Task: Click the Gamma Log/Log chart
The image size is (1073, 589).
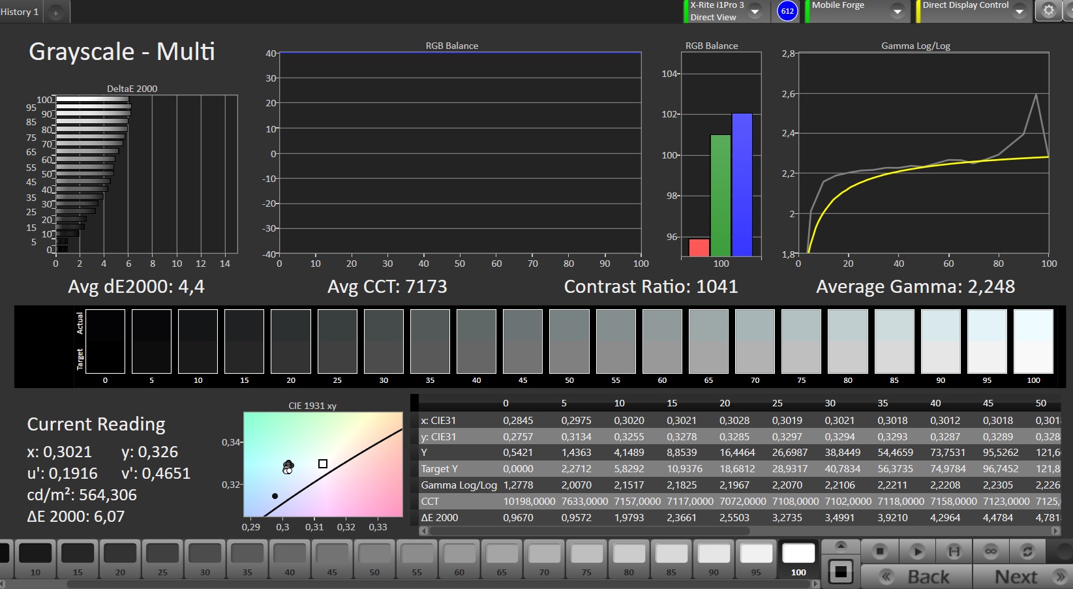Action: (924, 153)
